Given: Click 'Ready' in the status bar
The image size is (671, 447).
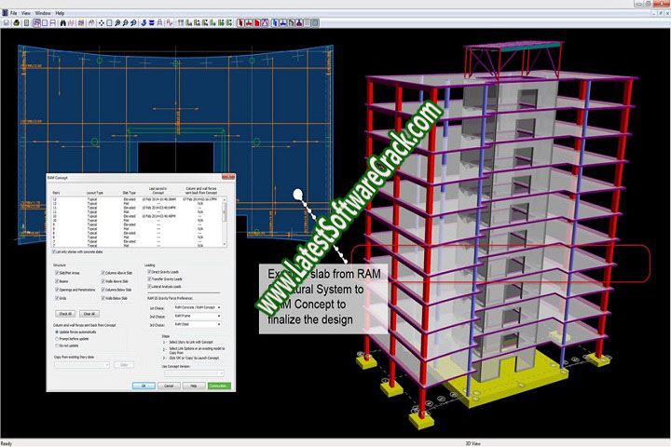Looking at the screenshot, I should (x=6, y=443).
